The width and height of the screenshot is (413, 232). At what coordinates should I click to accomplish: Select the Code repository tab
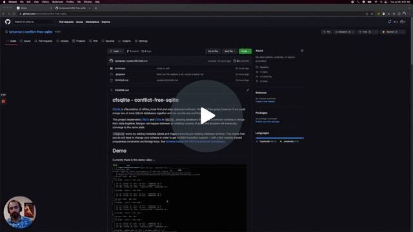pos(12,41)
